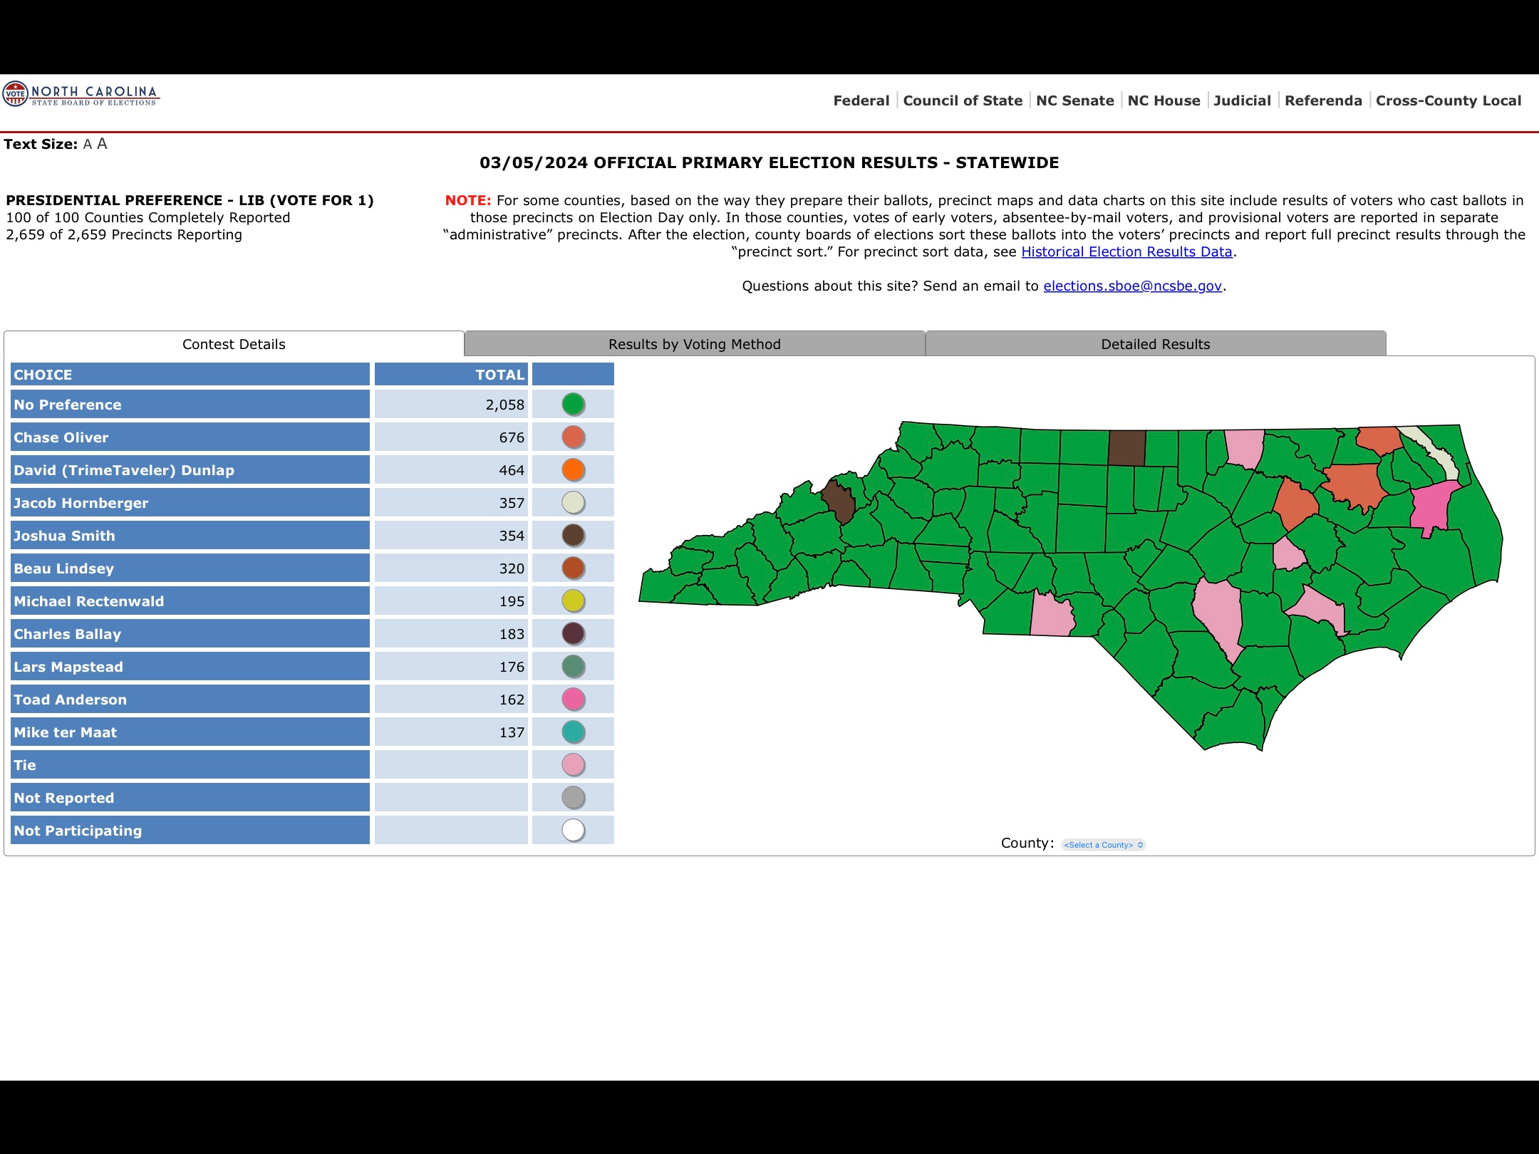Switch to the Contest Details tab
Screen dimensions: 1539x1154
pos(234,344)
